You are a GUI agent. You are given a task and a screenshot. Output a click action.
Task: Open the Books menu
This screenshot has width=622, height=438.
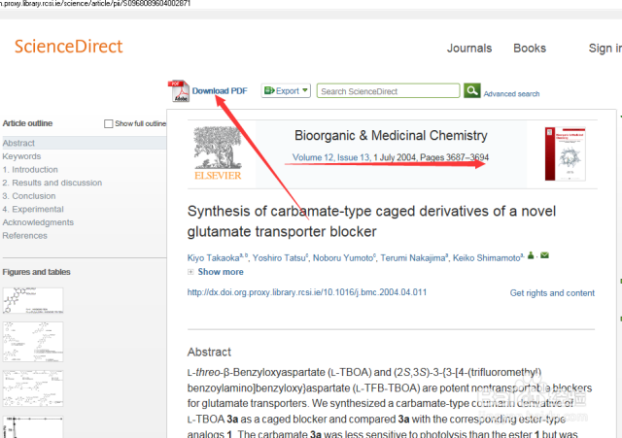(x=530, y=49)
